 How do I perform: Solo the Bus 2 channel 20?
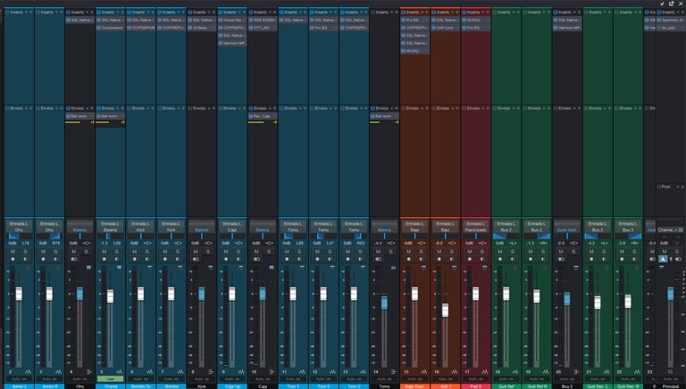[573, 252]
